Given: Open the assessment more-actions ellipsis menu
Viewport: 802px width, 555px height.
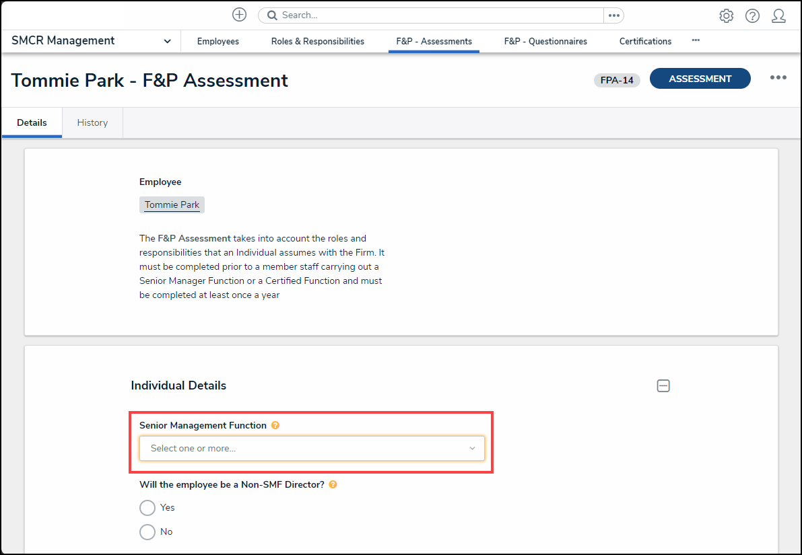Looking at the screenshot, I should point(778,78).
